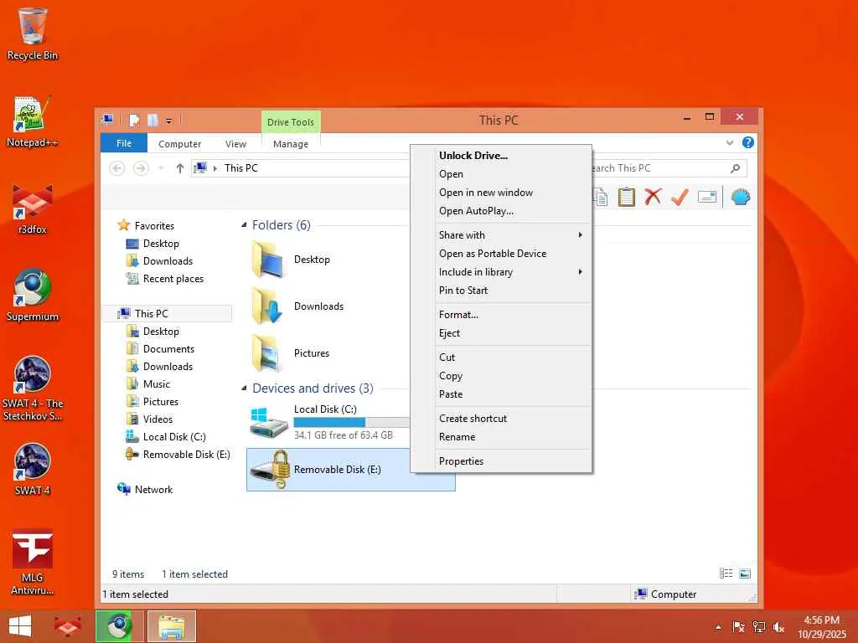858x643 pixels.
Task: Switch to the large icons view in the status bar
Action: pyautogui.click(x=745, y=574)
